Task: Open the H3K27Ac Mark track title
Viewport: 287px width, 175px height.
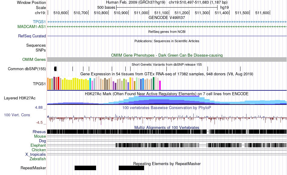Action: (x=167, y=94)
